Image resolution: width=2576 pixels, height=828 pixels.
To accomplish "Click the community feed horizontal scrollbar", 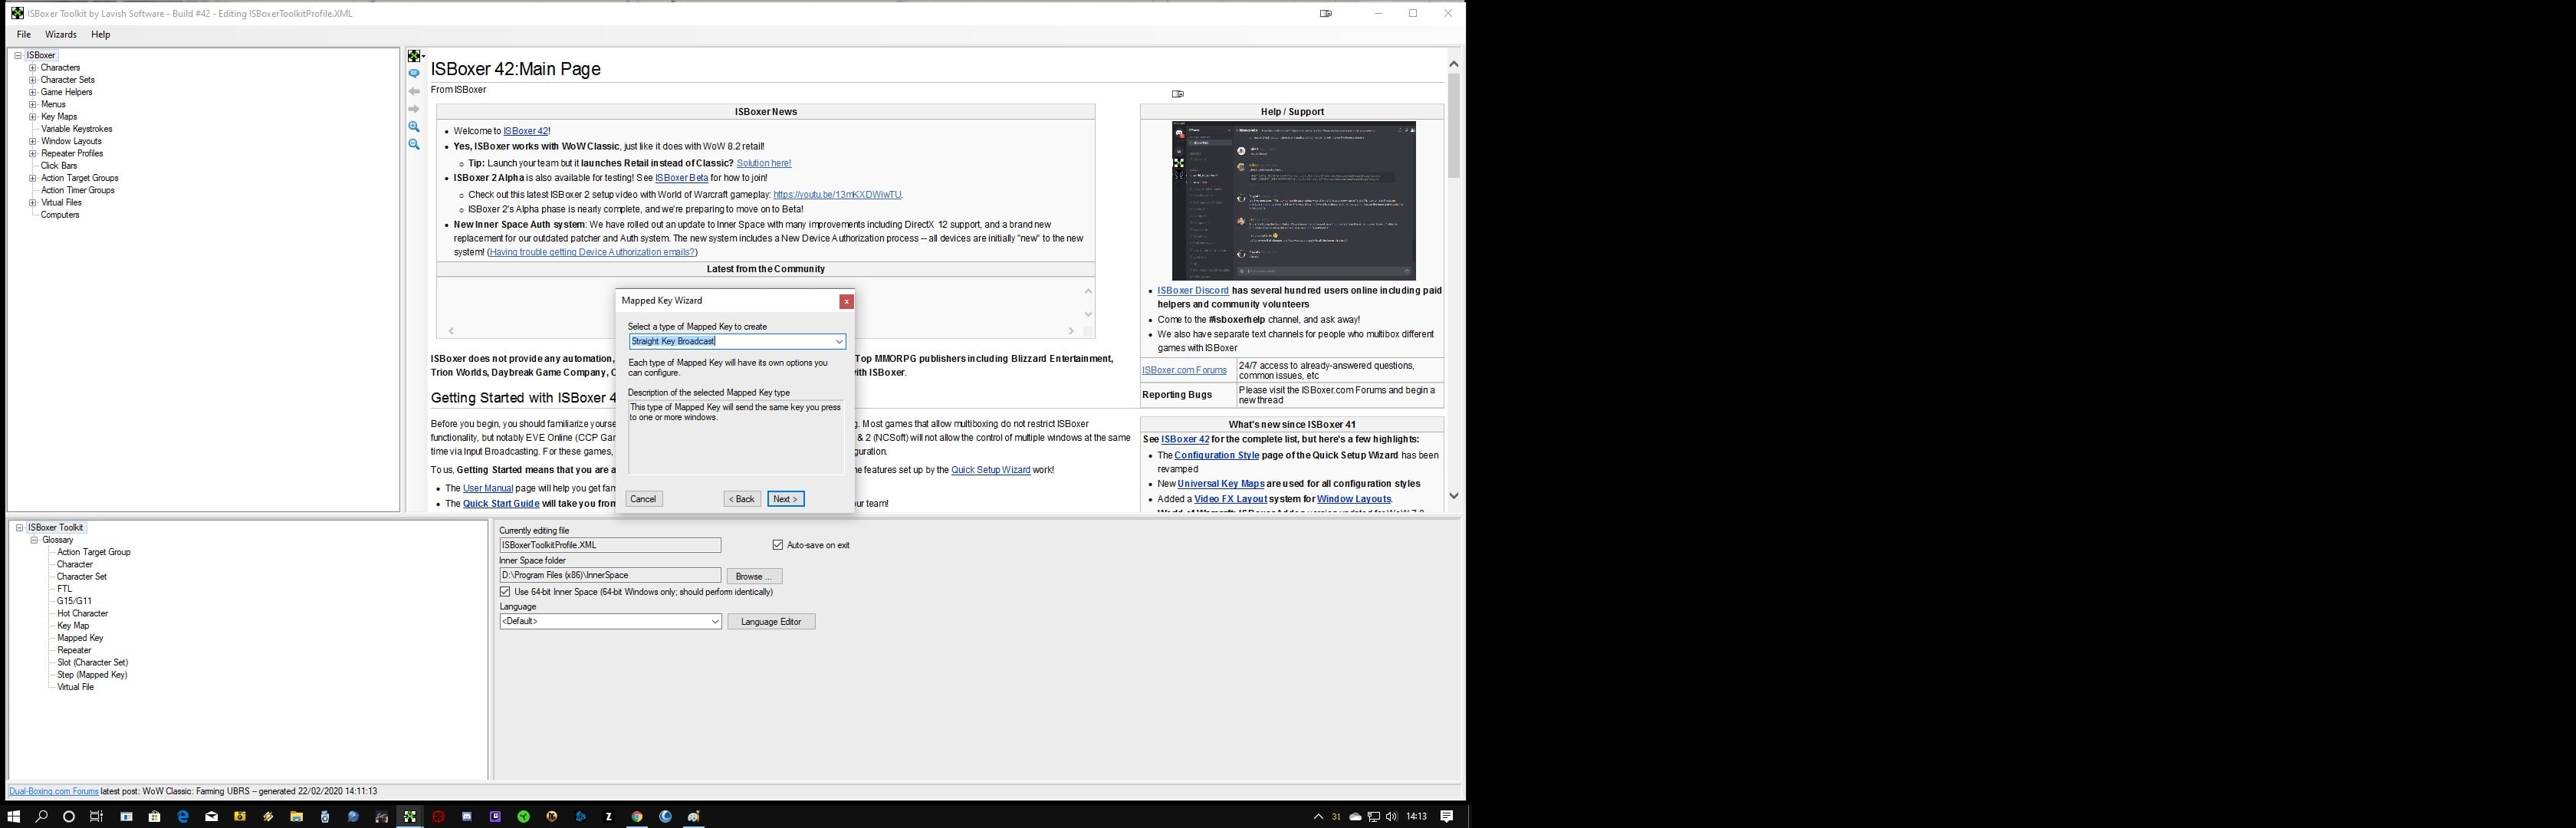I will (761, 331).
